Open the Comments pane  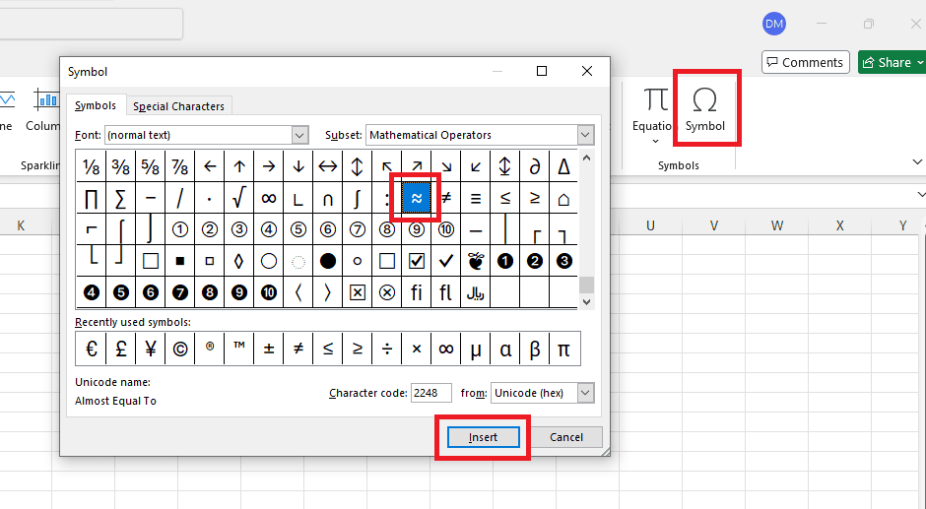(806, 62)
